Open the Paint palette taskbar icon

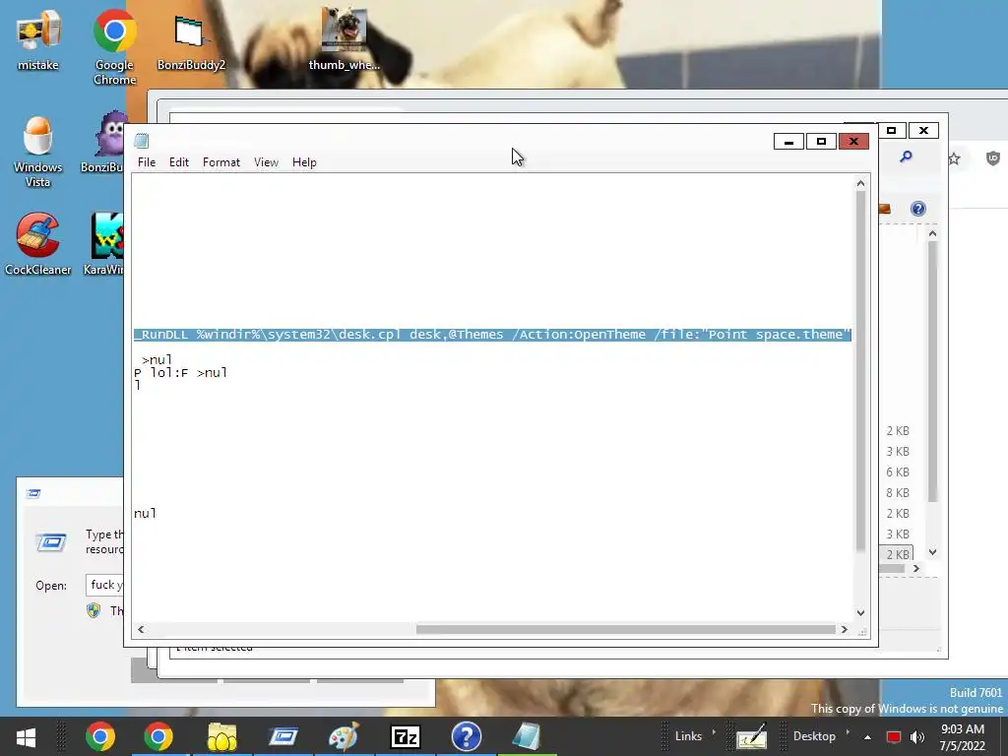coord(344,736)
